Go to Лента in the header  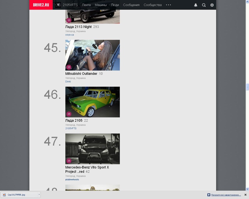(86, 5)
